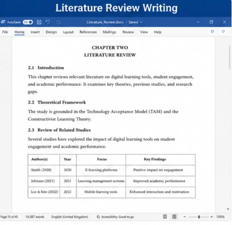Click the accessibility checker icon

click(x=98, y=217)
